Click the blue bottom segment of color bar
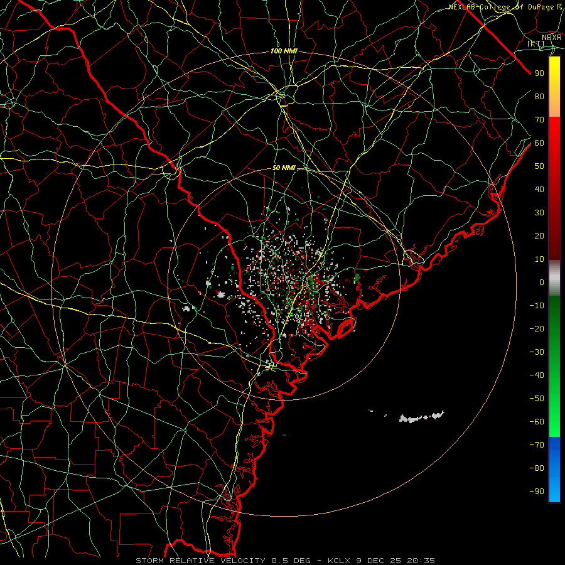565x565 pixels. coord(554,470)
